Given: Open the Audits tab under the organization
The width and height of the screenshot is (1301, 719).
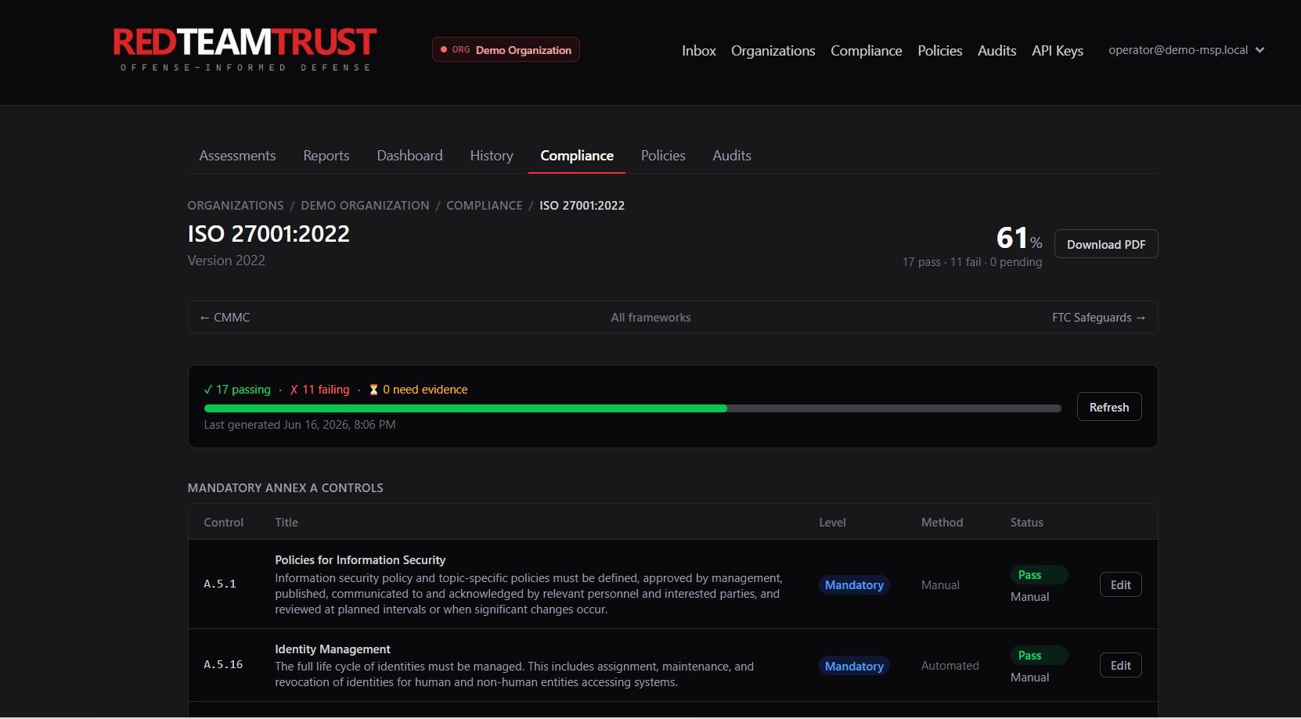Looking at the screenshot, I should 732,156.
